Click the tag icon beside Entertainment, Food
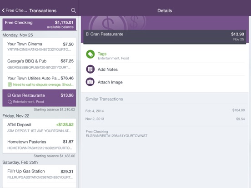 10,102
